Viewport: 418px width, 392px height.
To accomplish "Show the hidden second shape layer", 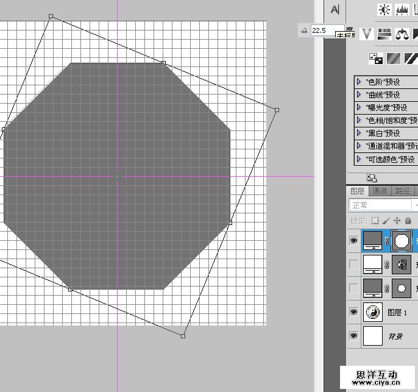I will point(353,265).
